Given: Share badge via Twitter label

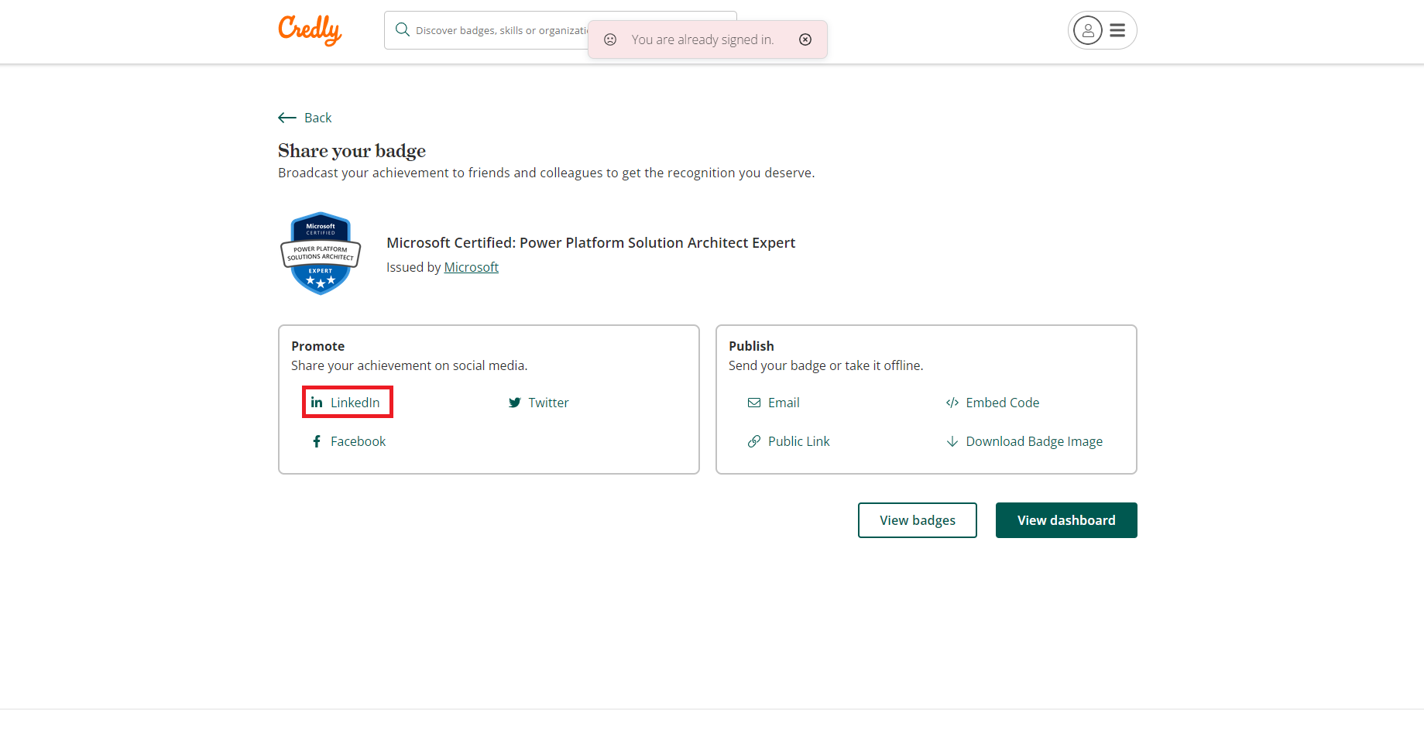Looking at the screenshot, I should click(x=548, y=403).
